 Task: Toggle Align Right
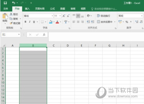(x=82, y=22)
